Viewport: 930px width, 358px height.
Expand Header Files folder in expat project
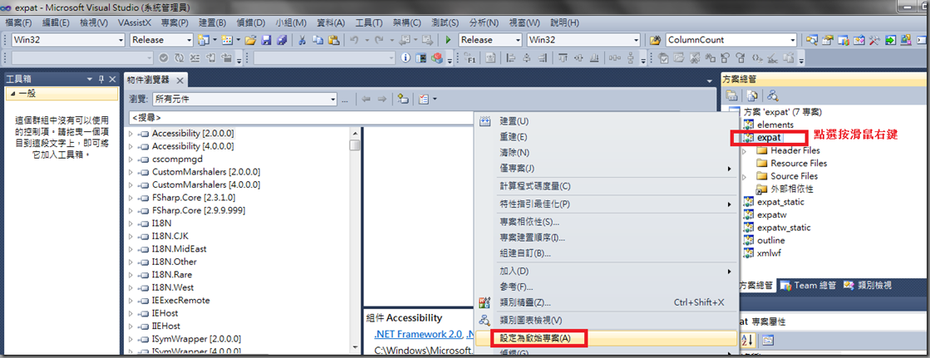pos(745,150)
